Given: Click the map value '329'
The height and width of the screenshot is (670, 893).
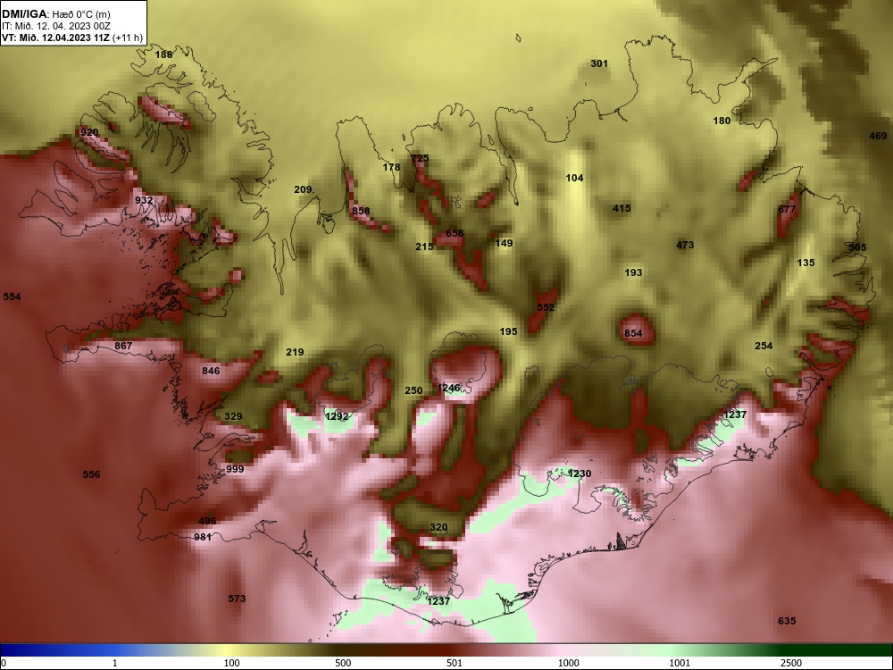Looking at the screenshot, I should pyautogui.click(x=233, y=416).
